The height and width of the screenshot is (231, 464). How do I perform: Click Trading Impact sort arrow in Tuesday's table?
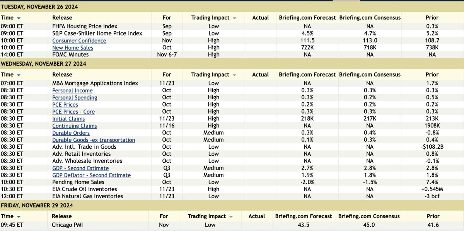pos(235,18)
